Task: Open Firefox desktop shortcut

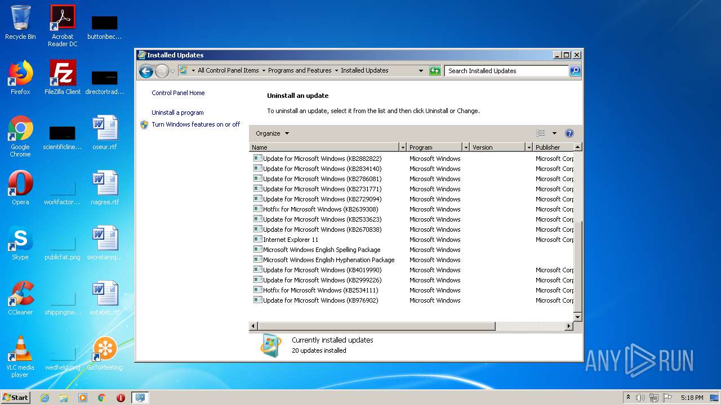Action: 20,78
